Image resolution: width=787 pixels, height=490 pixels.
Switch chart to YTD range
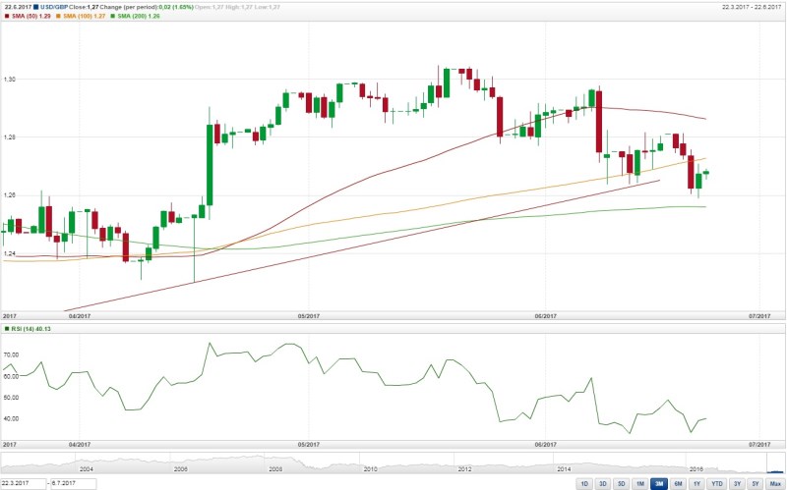(717, 484)
